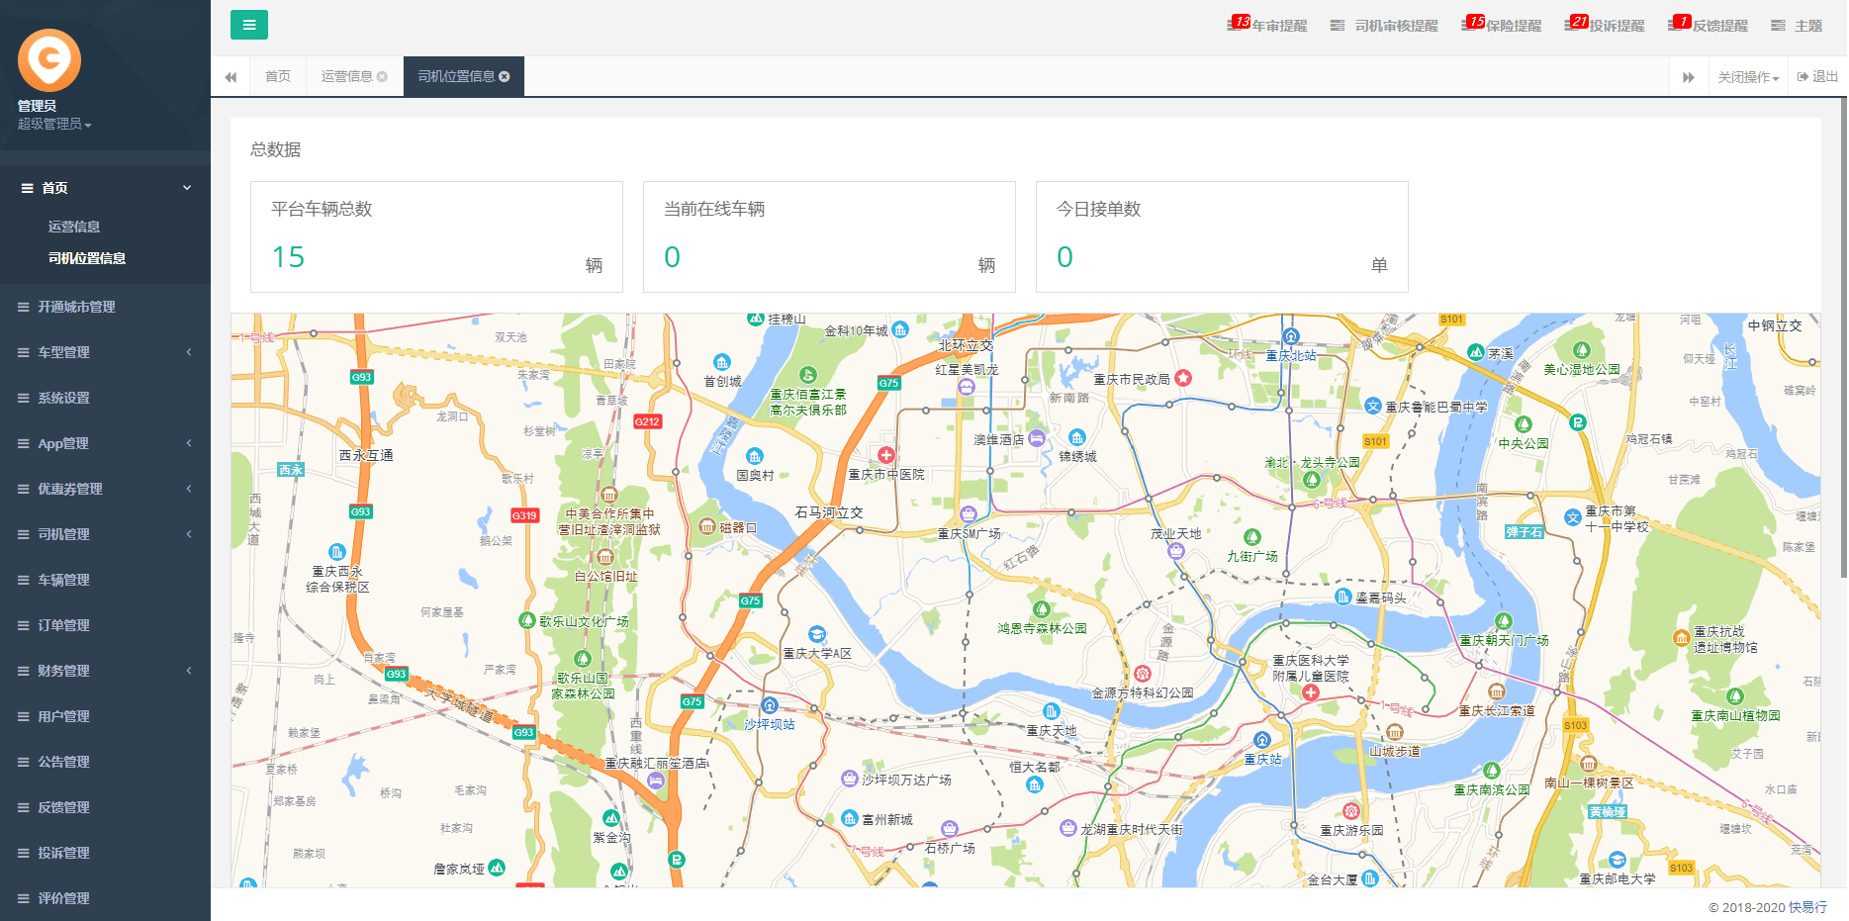This screenshot has width=1849, height=921.
Task: Click the 重庆北站 station marker on map
Action: coord(1290,337)
